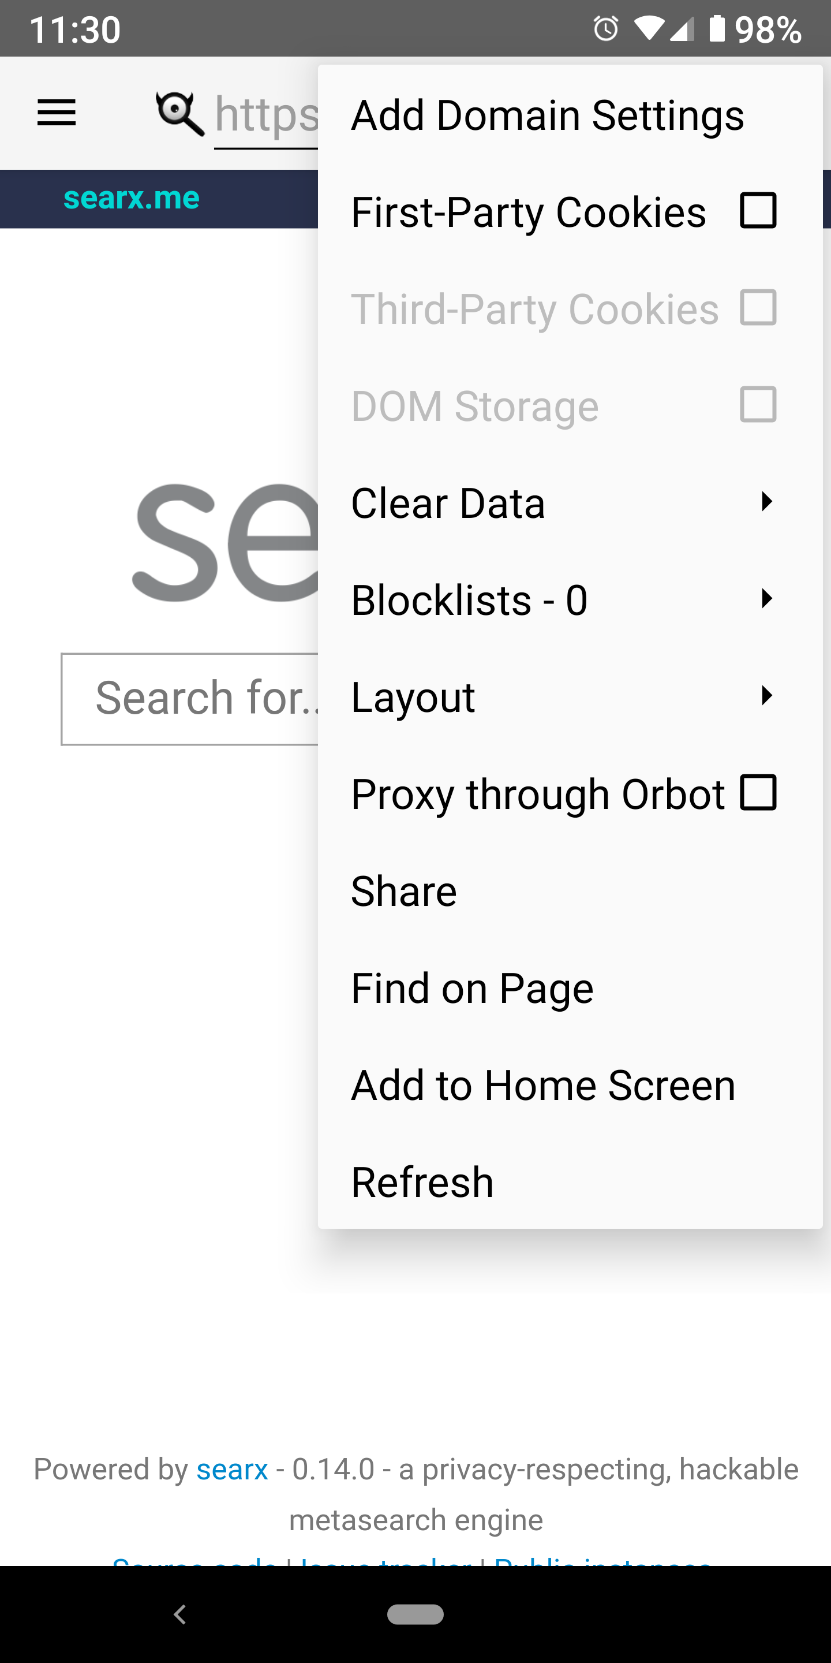Open the searx link in the footer

(x=232, y=1470)
